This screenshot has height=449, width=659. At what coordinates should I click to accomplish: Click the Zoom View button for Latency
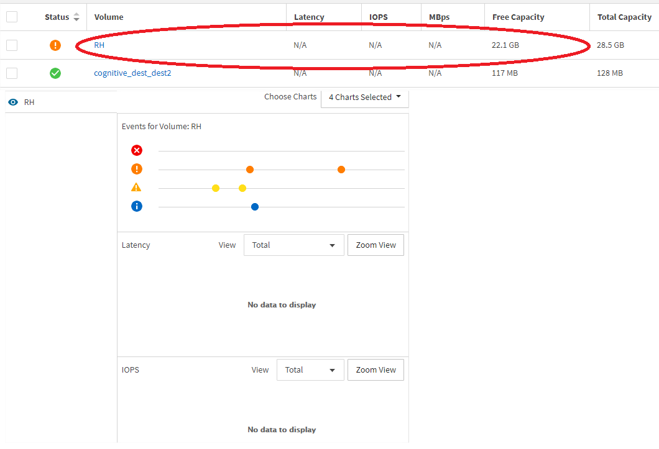(376, 245)
